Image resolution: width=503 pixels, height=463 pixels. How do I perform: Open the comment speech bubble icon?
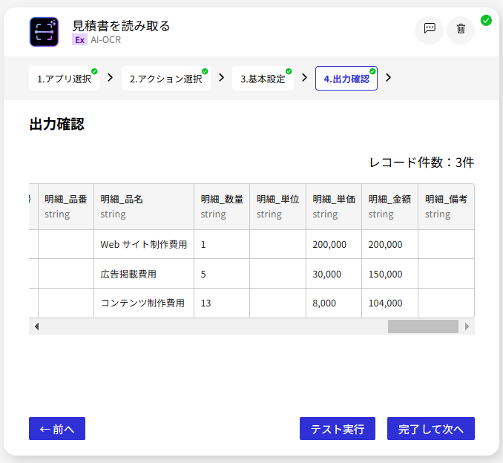pos(430,29)
